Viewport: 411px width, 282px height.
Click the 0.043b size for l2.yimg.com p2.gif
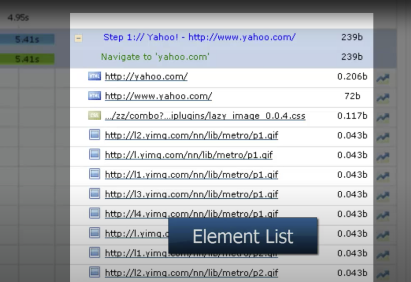tap(352, 273)
